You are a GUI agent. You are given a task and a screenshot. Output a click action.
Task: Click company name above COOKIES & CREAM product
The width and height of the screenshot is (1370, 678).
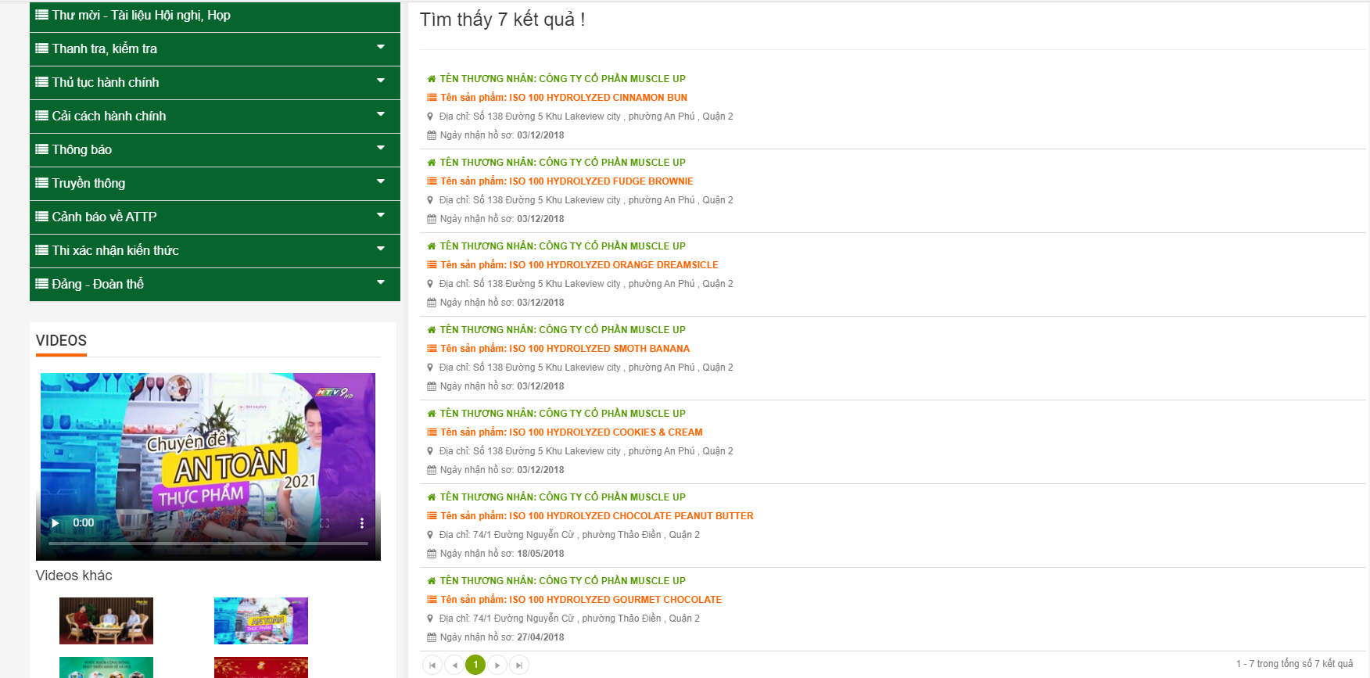click(562, 414)
